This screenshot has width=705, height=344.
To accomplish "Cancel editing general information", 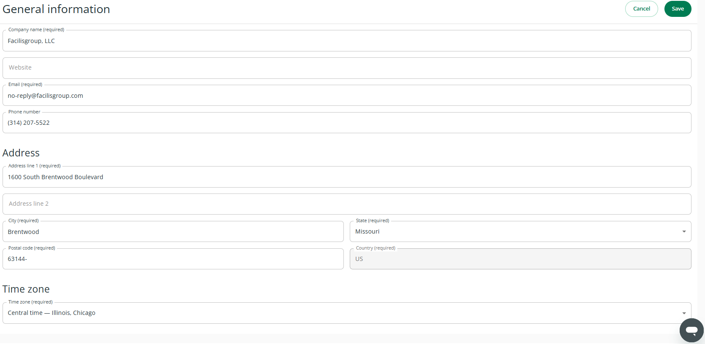I will point(641,9).
